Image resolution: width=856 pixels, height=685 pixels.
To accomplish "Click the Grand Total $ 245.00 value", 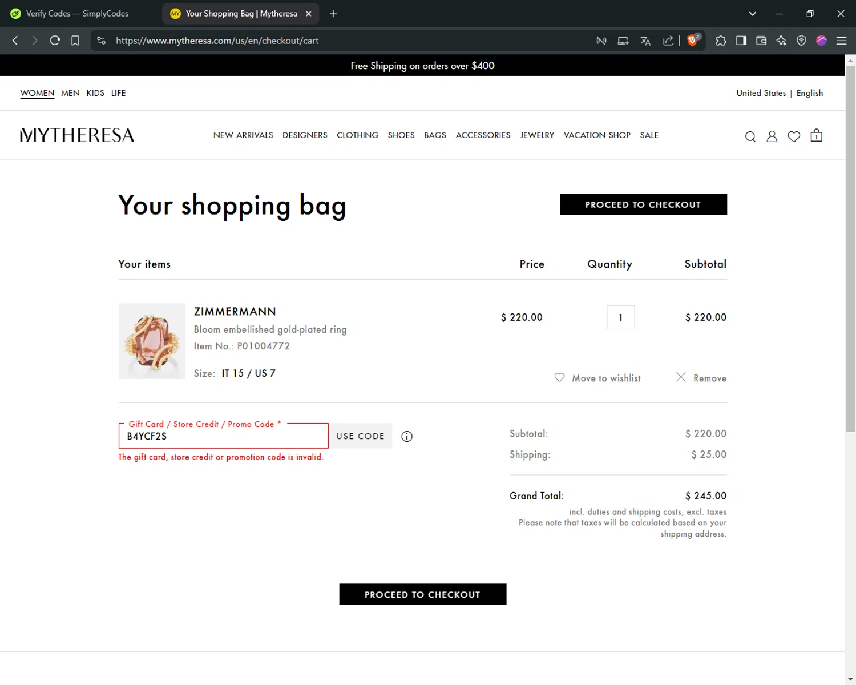I will (x=706, y=496).
